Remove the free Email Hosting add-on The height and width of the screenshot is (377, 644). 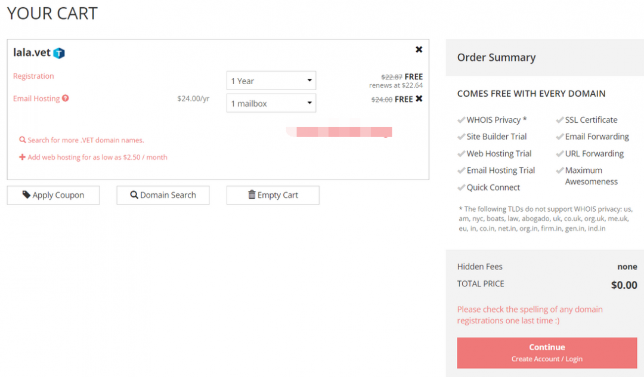[x=419, y=98]
